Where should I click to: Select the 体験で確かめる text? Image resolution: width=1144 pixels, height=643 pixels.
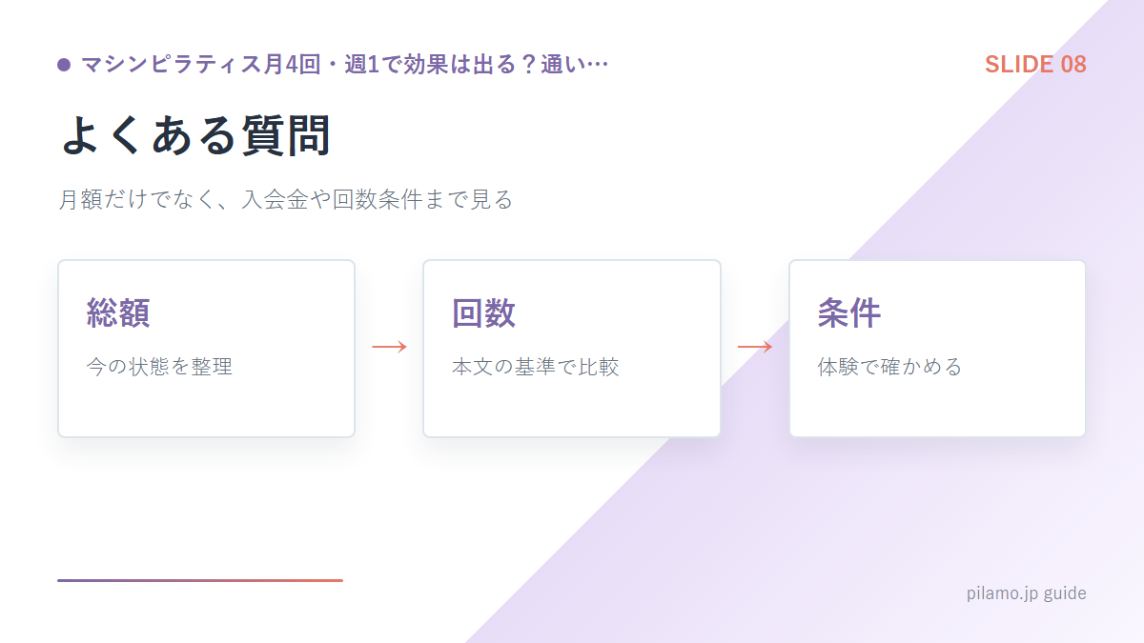pyautogui.click(x=889, y=367)
